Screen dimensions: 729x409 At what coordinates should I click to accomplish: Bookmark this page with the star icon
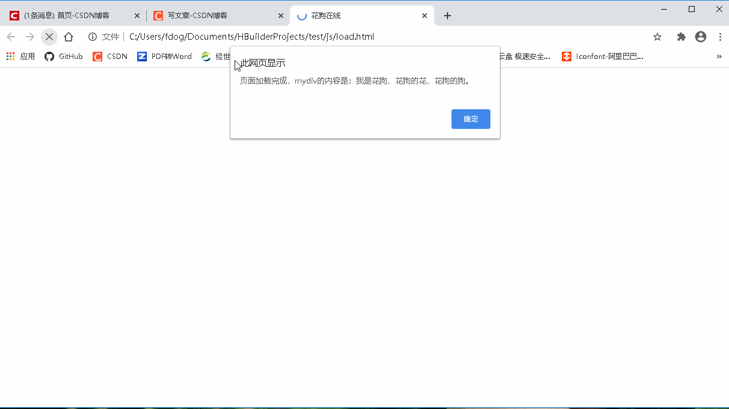657,37
